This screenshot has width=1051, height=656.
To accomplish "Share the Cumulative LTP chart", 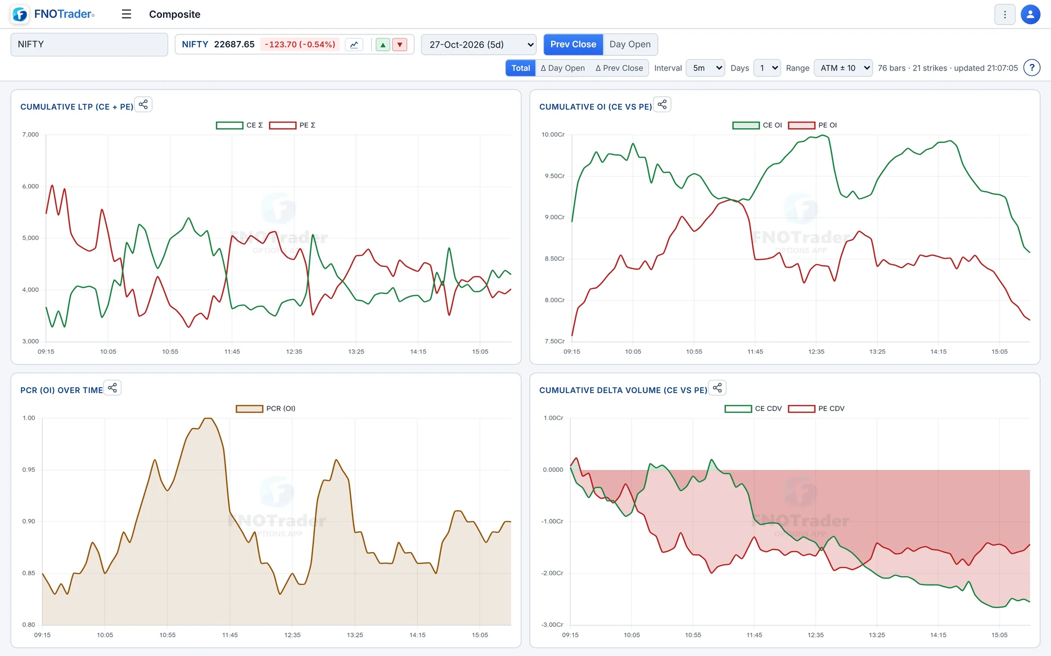I will coord(143,104).
